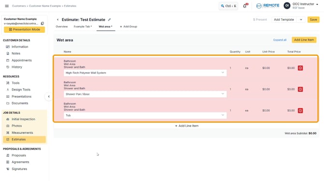
Task: Open Shower Pan / Base dropdown
Action: (x=145, y=94)
